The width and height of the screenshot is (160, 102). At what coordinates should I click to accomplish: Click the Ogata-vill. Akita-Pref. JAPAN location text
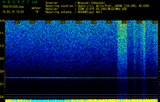tap(113, 6)
